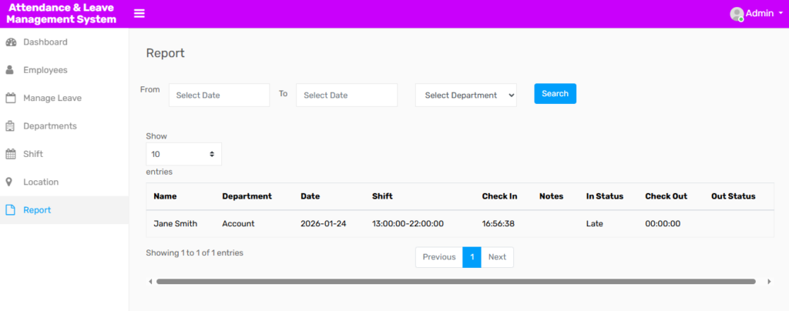Click the Location pin icon

coord(10,182)
